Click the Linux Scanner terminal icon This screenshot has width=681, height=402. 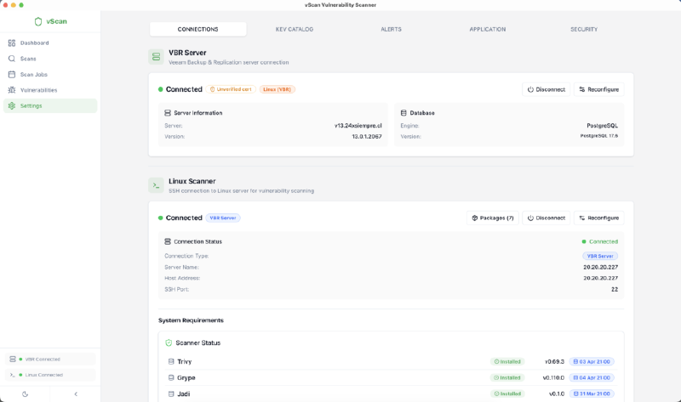[156, 185]
